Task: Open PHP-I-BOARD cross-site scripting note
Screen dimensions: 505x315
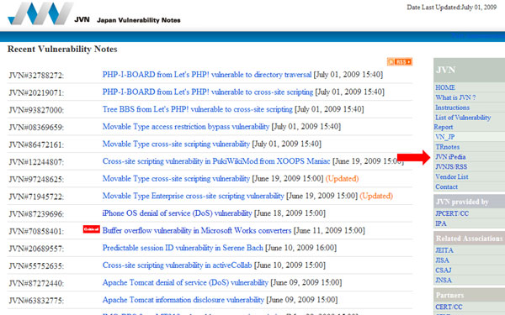Action: pos(208,92)
